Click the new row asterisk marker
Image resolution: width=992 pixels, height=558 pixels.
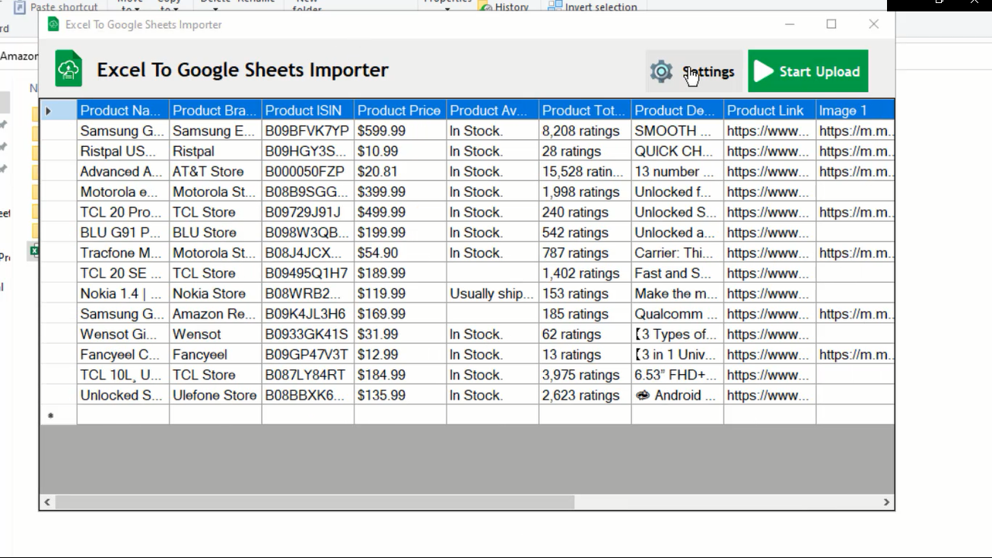(51, 415)
